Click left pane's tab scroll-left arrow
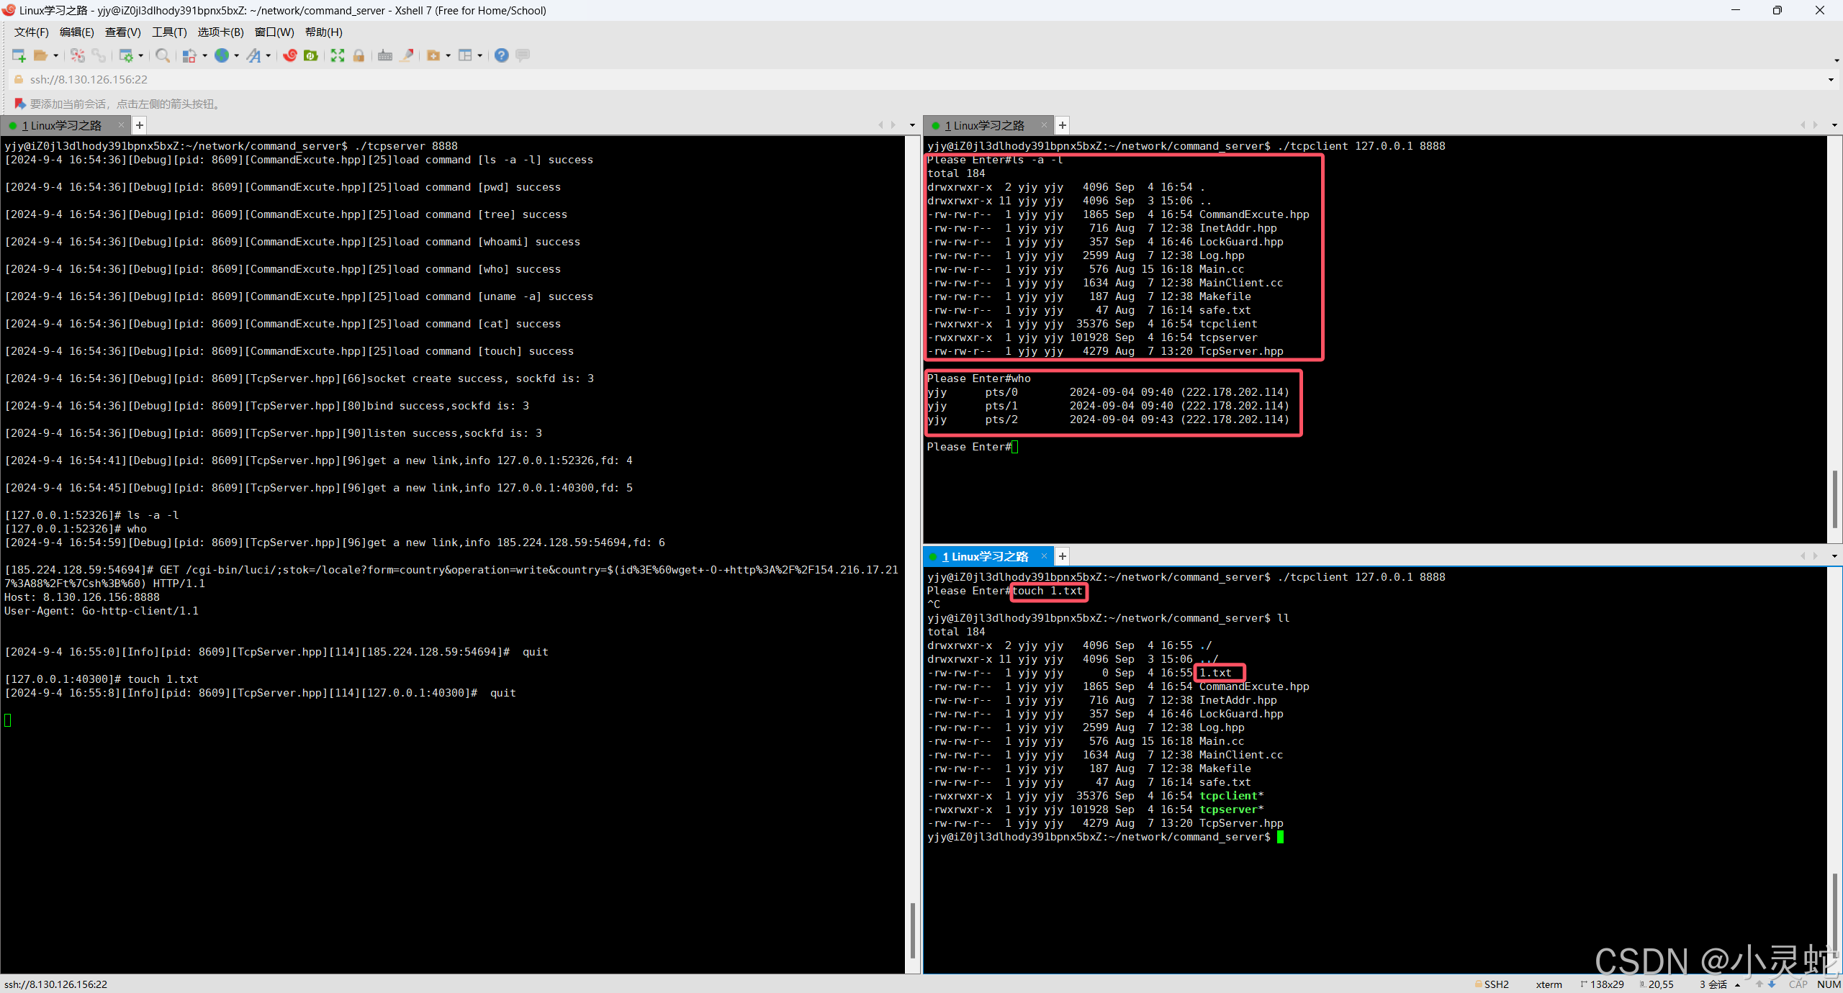This screenshot has width=1843, height=993. tap(880, 125)
